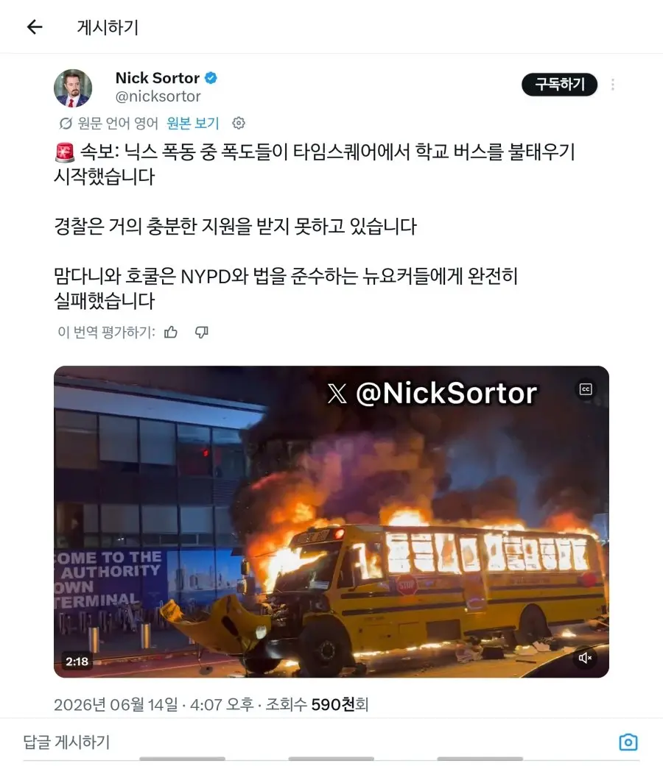Click 원본 보기 to view original text
The height and width of the screenshot is (766, 663).
coord(193,123)
